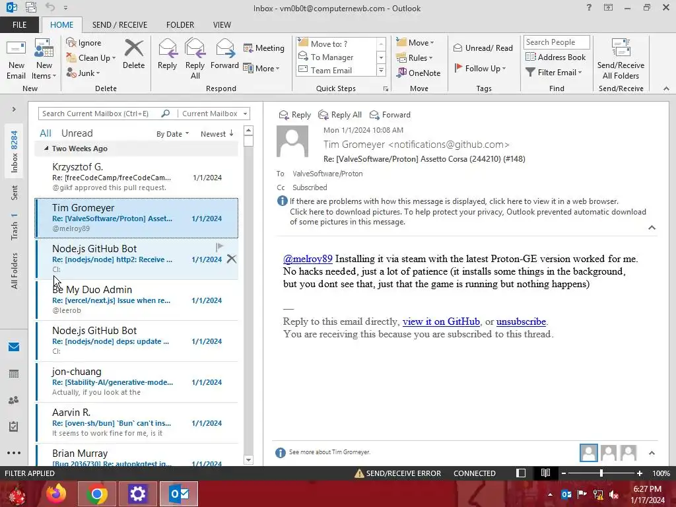The width and height of the screenshot is (676, 507).
Task: Open the Be My Duo Admin email
Action: [x=136, y=300]
